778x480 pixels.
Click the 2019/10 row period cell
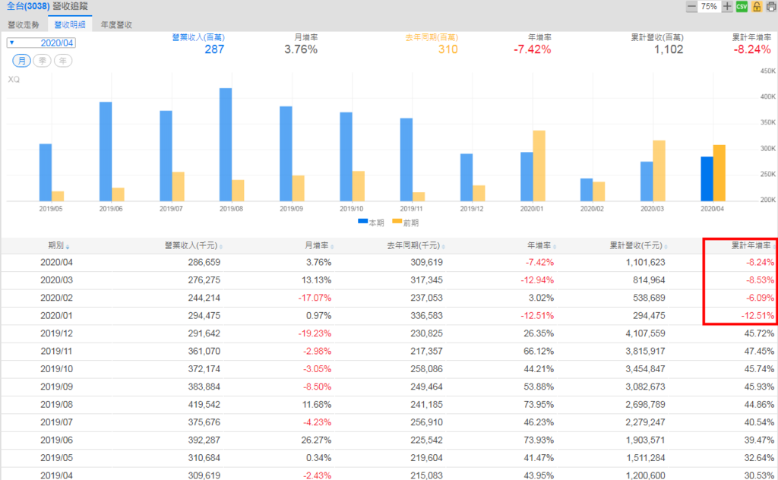coord(56,369)
